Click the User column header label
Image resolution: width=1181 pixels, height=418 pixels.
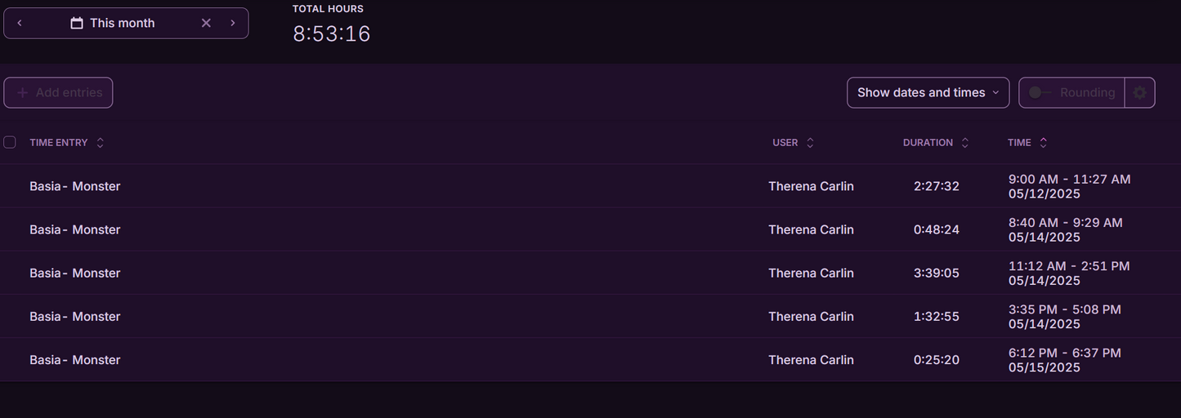pos(785,143)
